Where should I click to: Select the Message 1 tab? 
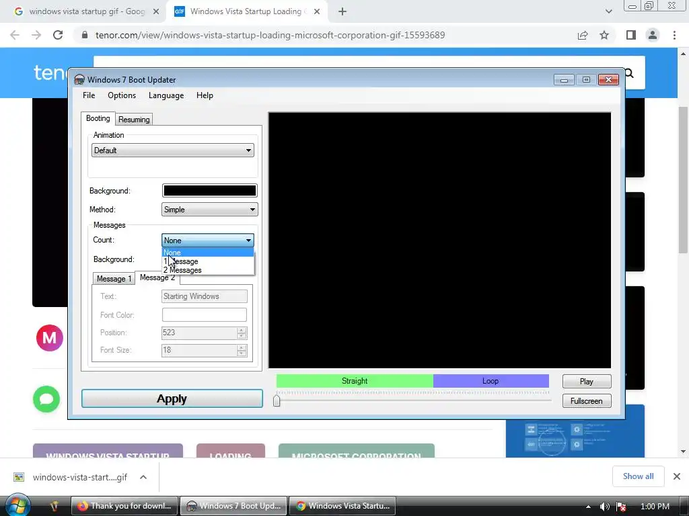(114, 279)
